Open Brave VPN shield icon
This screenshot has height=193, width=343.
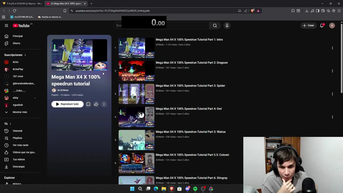pos(334,11)
